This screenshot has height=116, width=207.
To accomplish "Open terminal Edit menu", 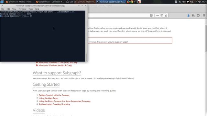I will tap(8, 9).
